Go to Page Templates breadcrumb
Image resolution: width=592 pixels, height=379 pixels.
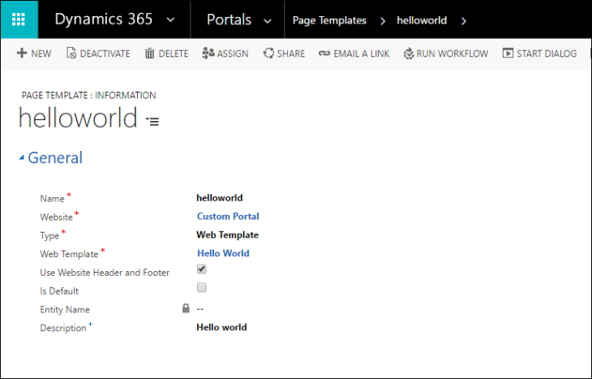click(x=328, y=20)
